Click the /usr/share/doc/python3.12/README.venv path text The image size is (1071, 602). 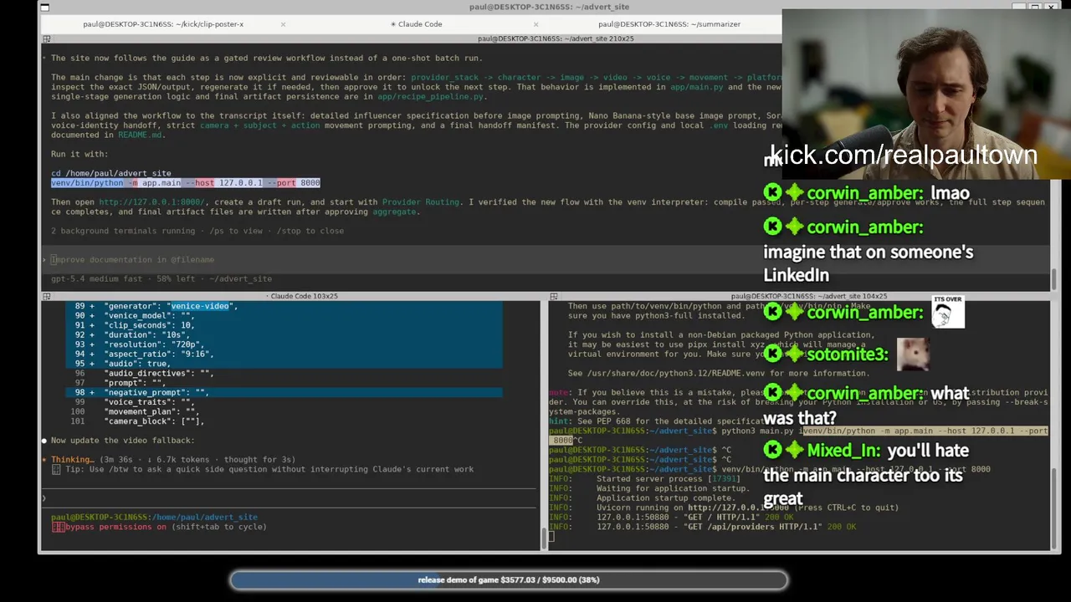pos(674,374)
